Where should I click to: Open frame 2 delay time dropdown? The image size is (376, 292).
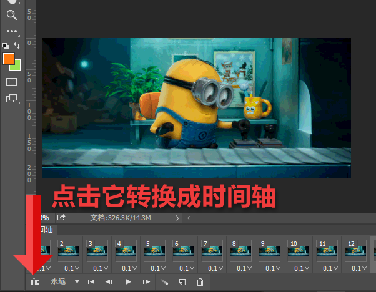point(72,268)
